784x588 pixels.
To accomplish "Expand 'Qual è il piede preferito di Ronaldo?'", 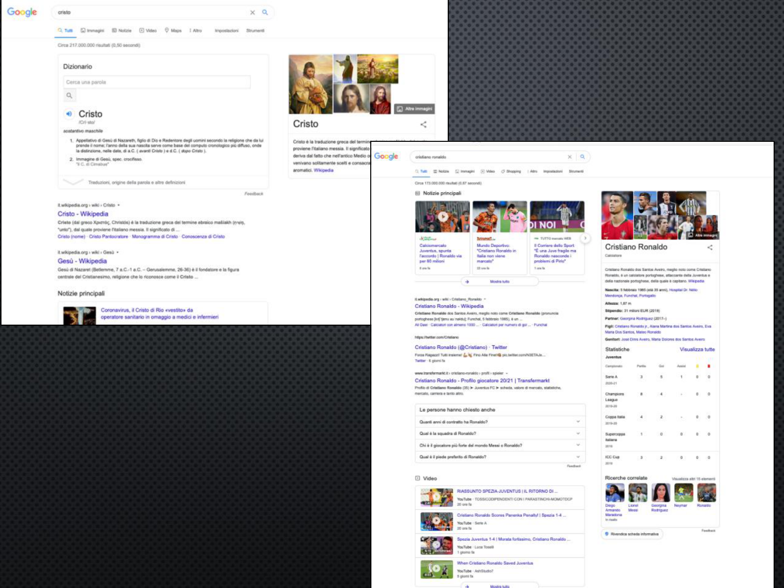I will click(500, 457).
